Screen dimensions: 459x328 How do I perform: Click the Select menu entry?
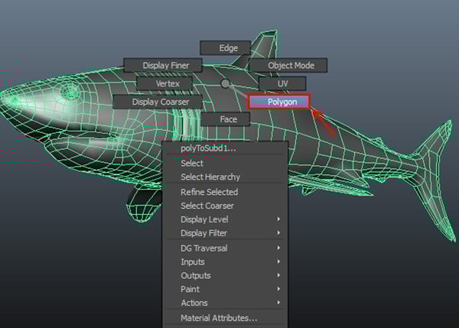tap(225, 163)
